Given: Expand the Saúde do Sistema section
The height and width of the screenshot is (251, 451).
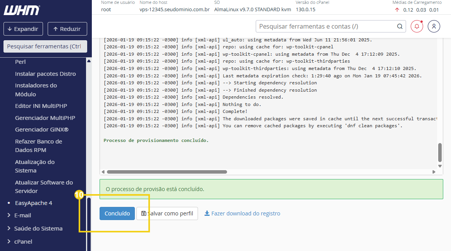Looking at the screenshot, I should (38, 228).
